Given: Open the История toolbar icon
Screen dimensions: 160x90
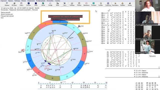Looking at the screenshot, I should [x=14, y=4].
